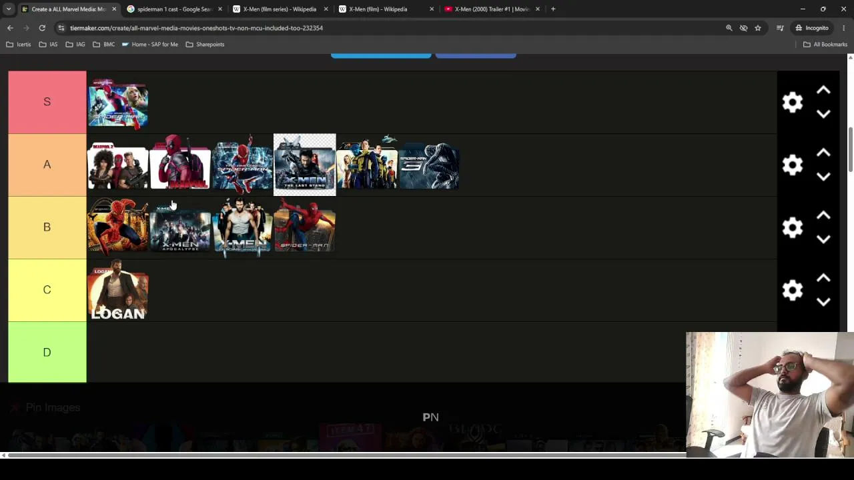Select the X-Men Apocalypse poster
The width and height of the screenshot is (854, 480).
180,227
